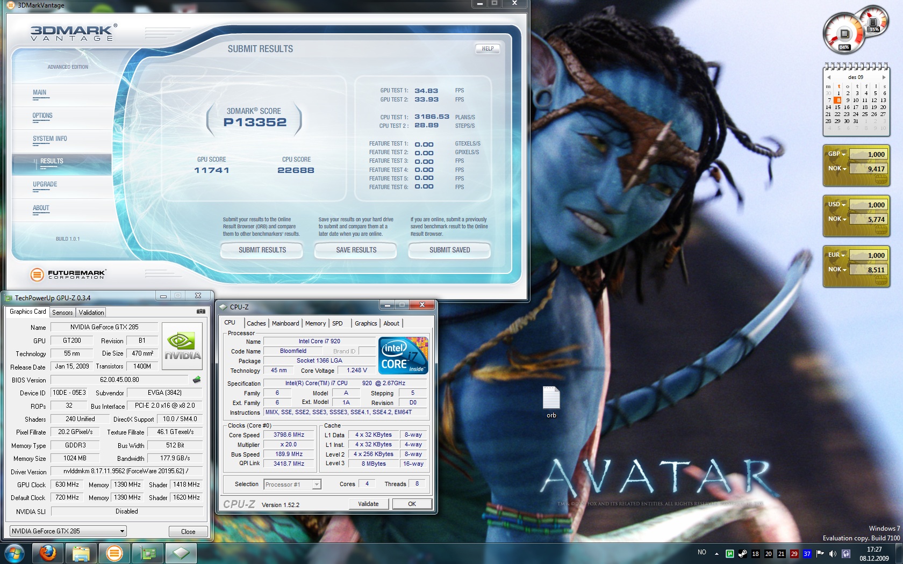The height and width of the screenshot is (564, 903).
Task: Click the NO language indicator in taskbar
Action: pyautogui.click(x=701, y=552)
